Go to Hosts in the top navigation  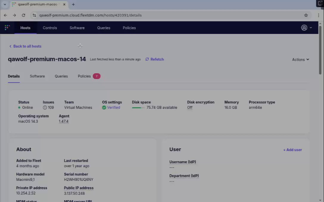pos(25,28)
